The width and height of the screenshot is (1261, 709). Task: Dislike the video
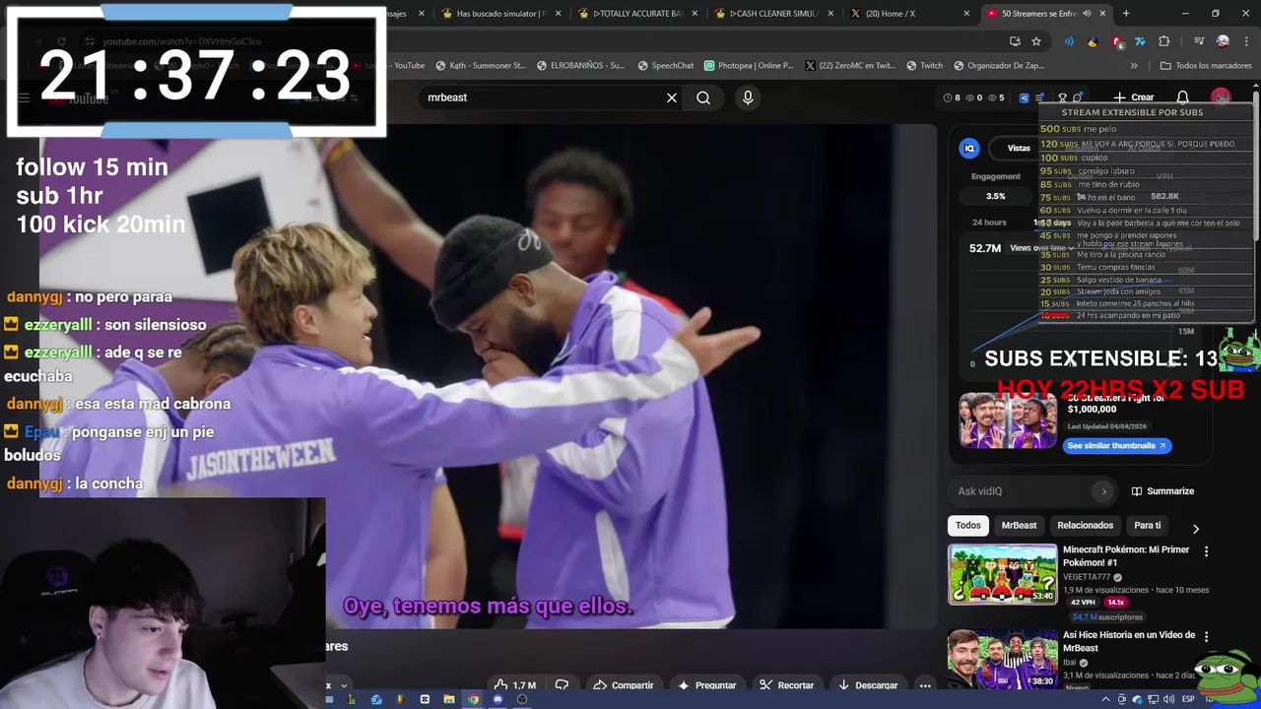(x=562, y=685)
